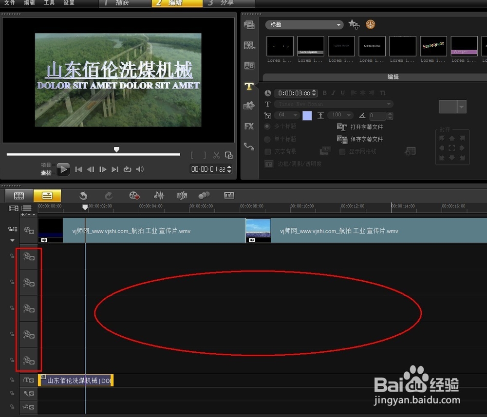Viewport: 487px width, 417px height.
Task: Step back one frame
Action: (91, 169)
